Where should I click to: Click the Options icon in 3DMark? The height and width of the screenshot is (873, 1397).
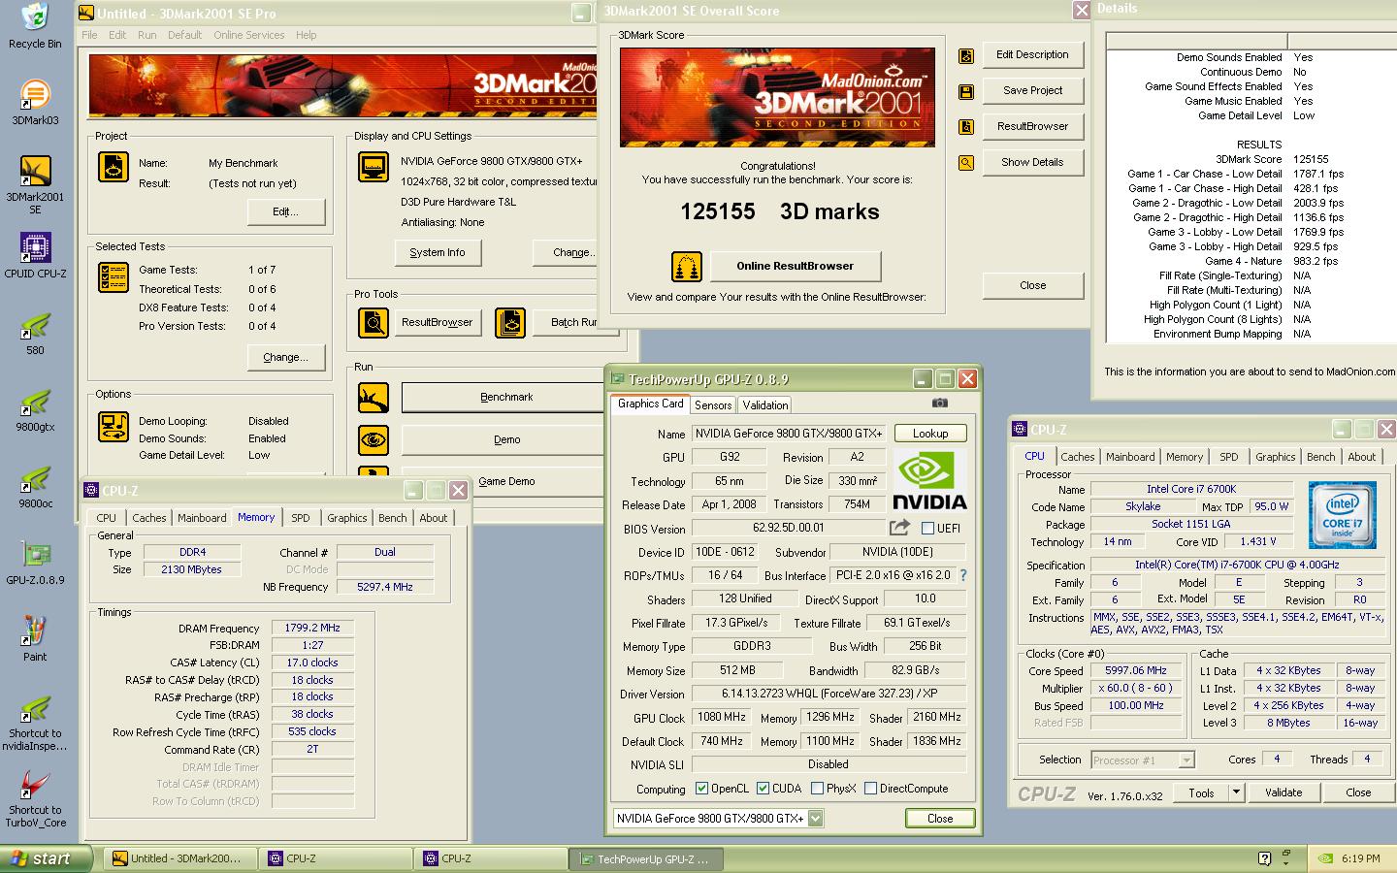(x=114, y=427)
